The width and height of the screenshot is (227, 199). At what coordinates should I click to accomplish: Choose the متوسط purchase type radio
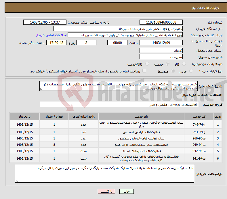173,71
